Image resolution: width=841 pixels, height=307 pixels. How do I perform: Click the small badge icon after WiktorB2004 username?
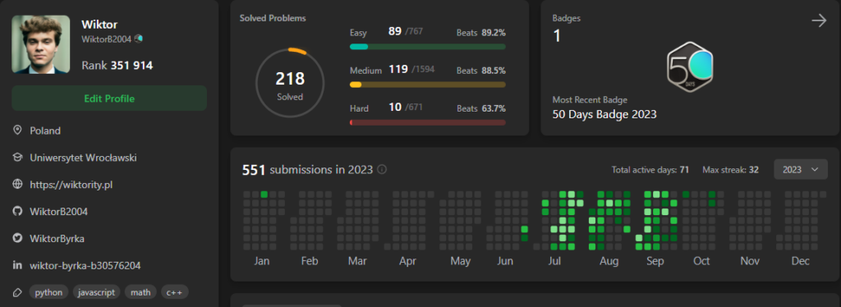[139, 39]
